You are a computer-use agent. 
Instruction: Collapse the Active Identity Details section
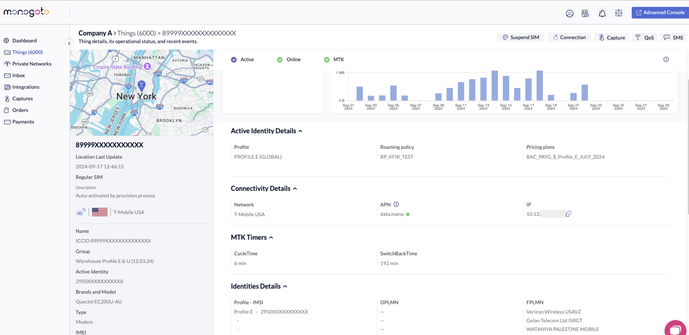pyautogui.click(x=300, y=131)
